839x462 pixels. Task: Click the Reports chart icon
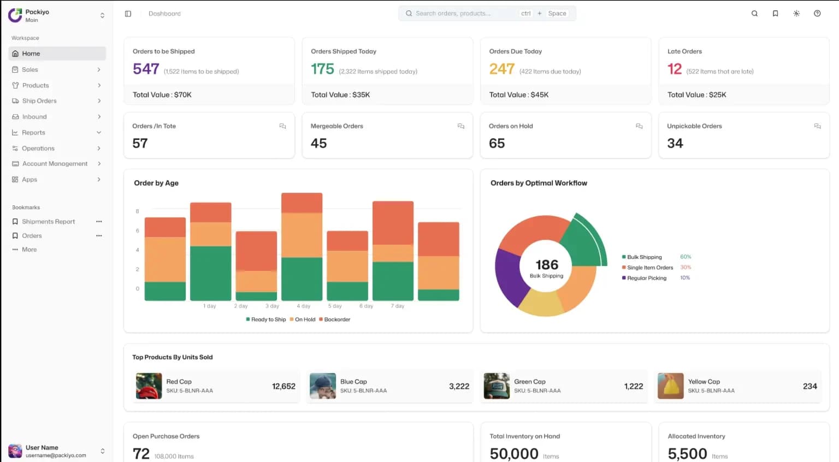point(15,133)
